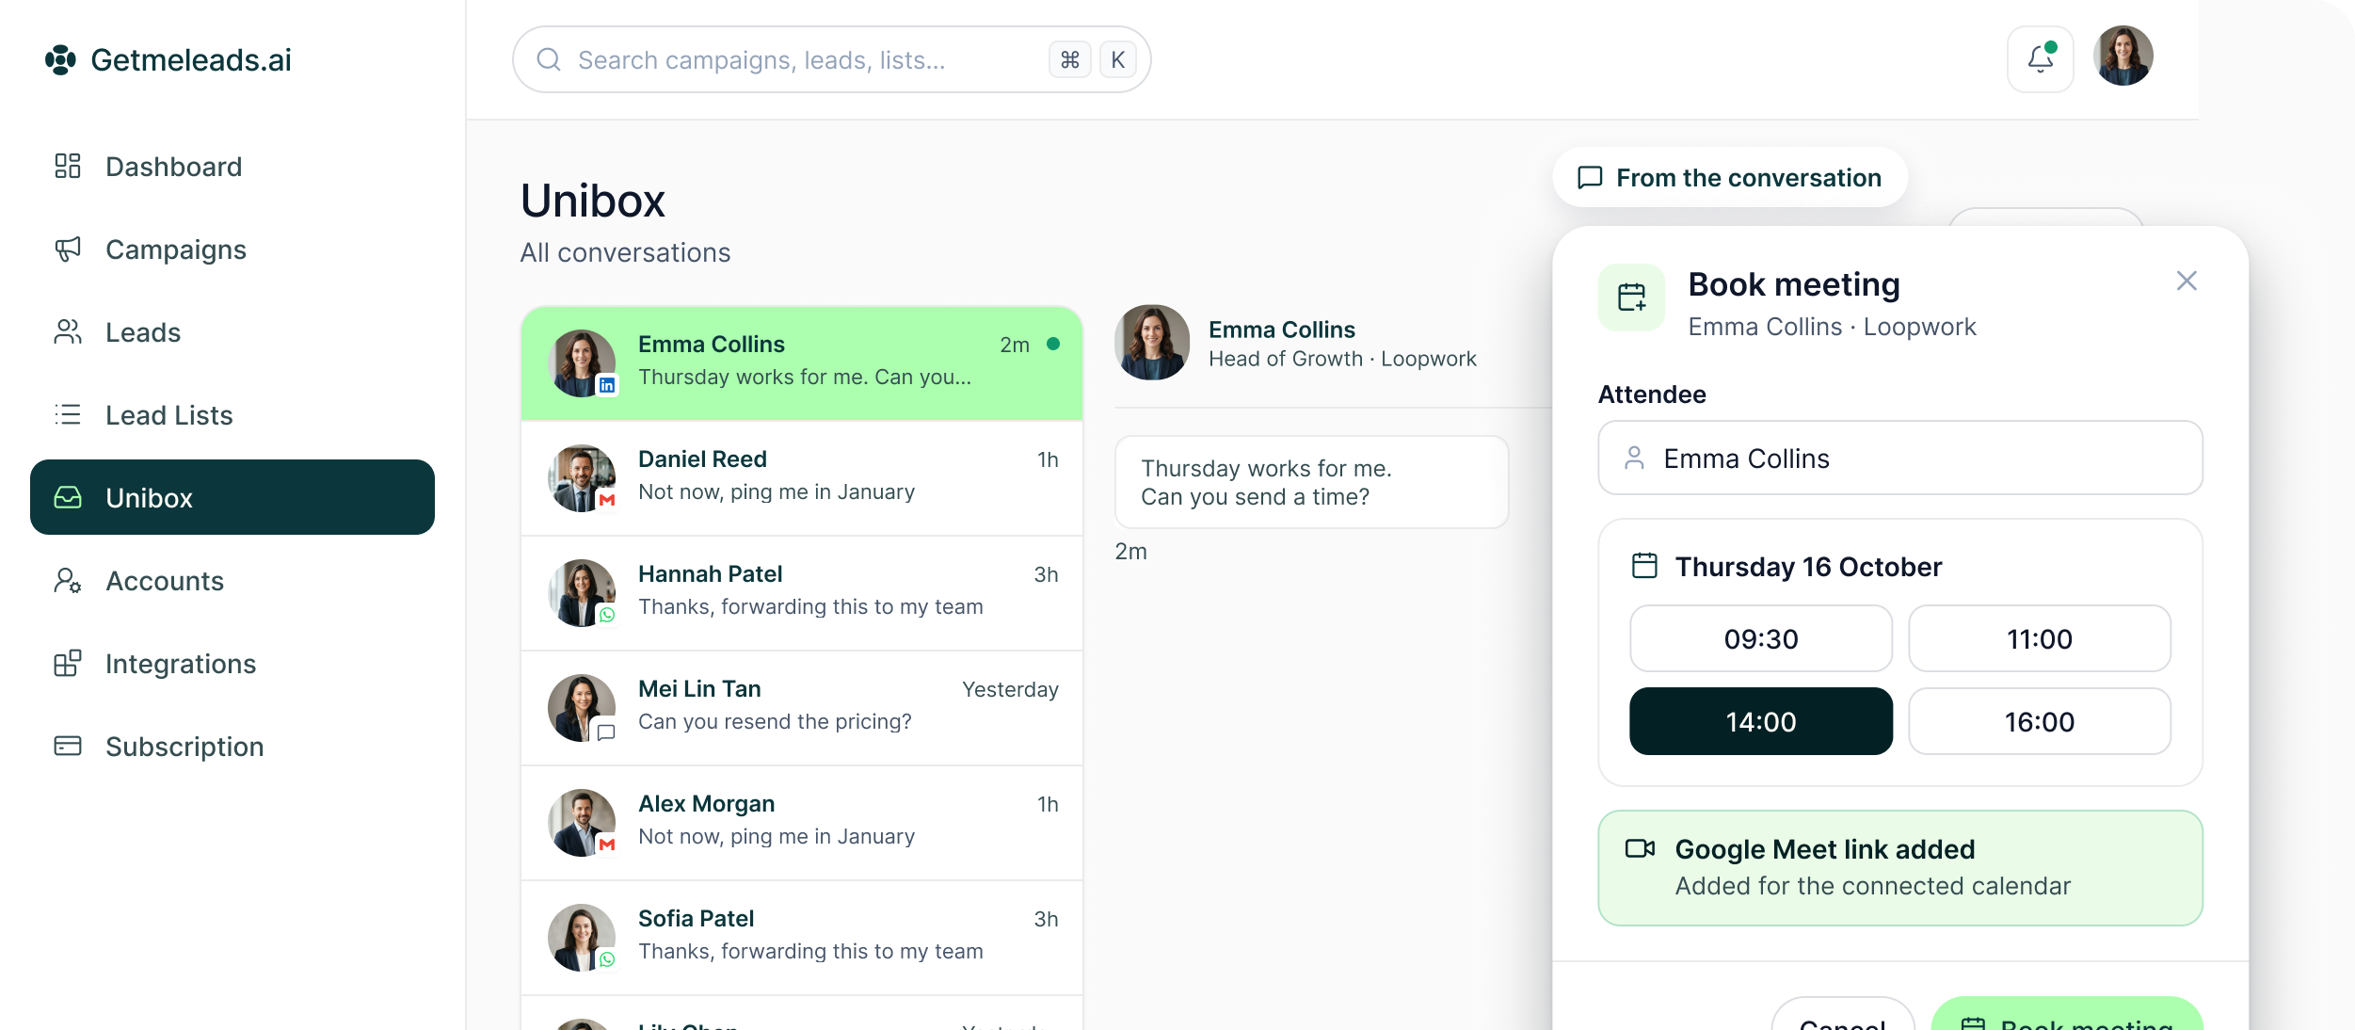Click the Getmeleads.ai logo icon
2355x1030 pixels.
coord(60,59)
